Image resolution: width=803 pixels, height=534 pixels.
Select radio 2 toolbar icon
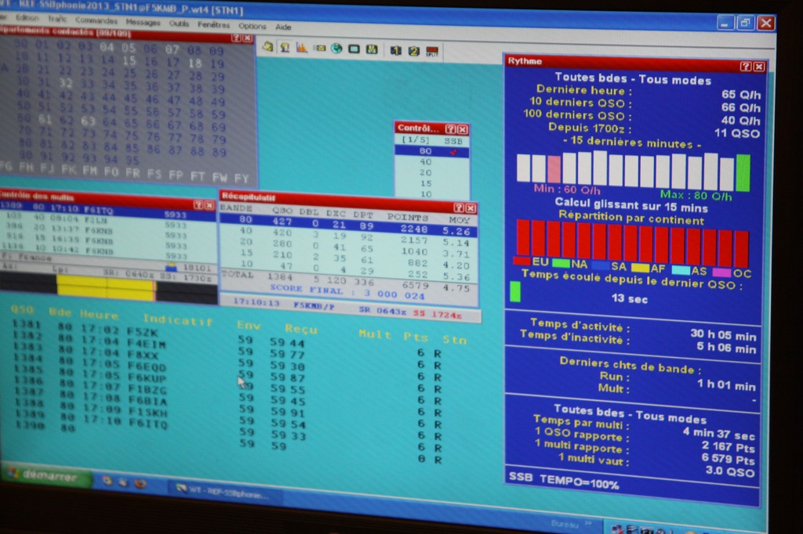pos(413,52)
